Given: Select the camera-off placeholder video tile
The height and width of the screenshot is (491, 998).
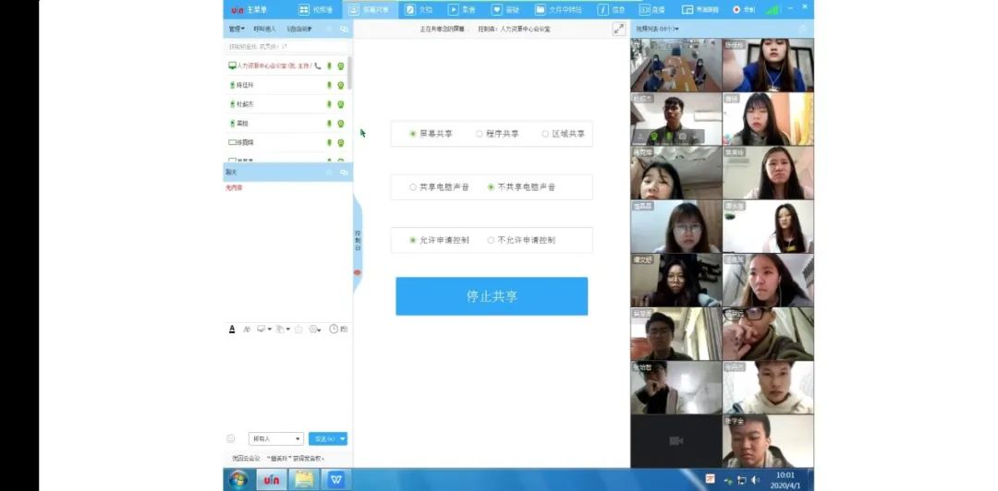Looking at the screenshot, I should [x=675, y=441].
